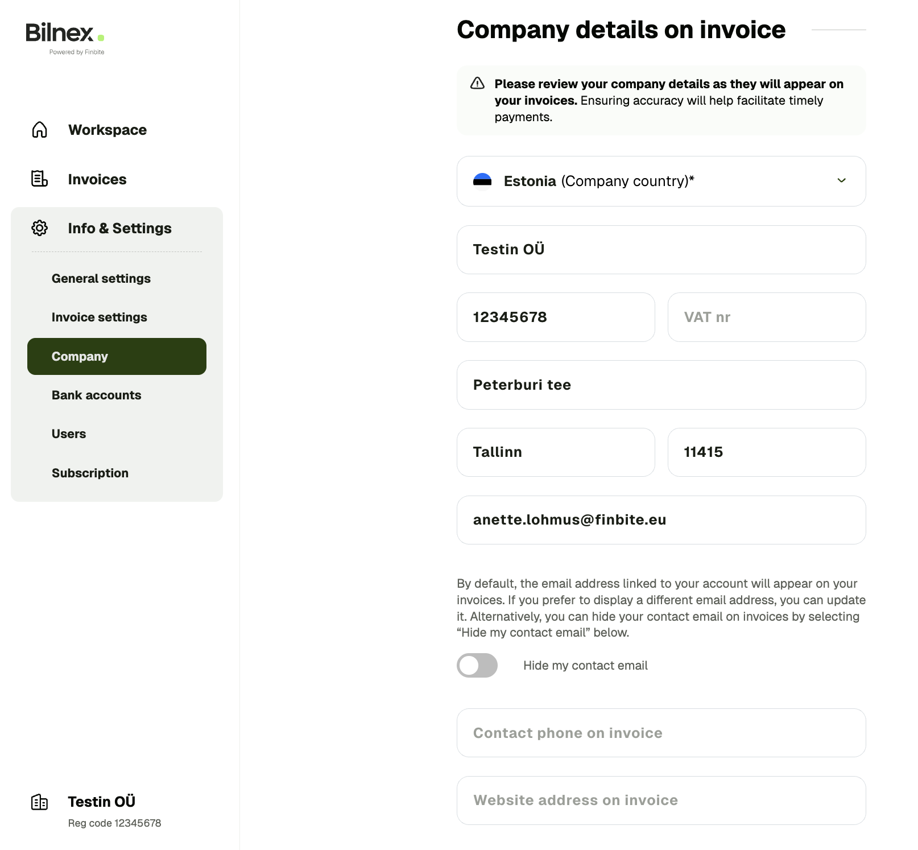Click the warning triangle icon in notice
Screen dimensions: 918x850
[478, 84]
